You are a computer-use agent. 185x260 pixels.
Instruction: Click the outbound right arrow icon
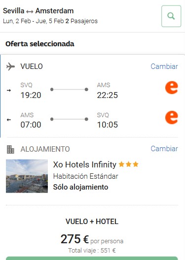[x=9, y=91]
